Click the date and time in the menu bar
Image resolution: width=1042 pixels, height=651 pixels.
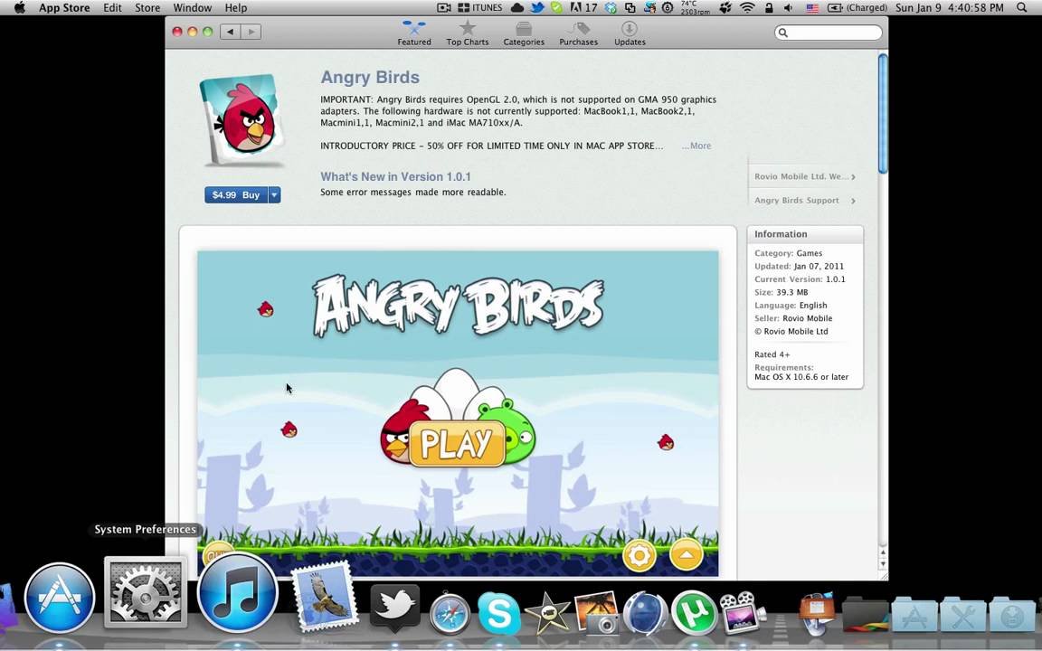950,8
